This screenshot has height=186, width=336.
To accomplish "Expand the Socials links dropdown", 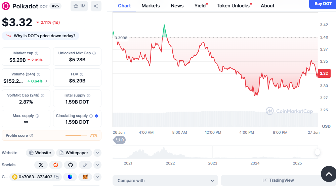I will coord(97,165).
